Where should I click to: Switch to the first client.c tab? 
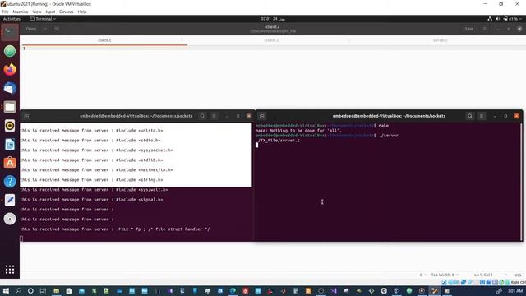click(104, 40)
